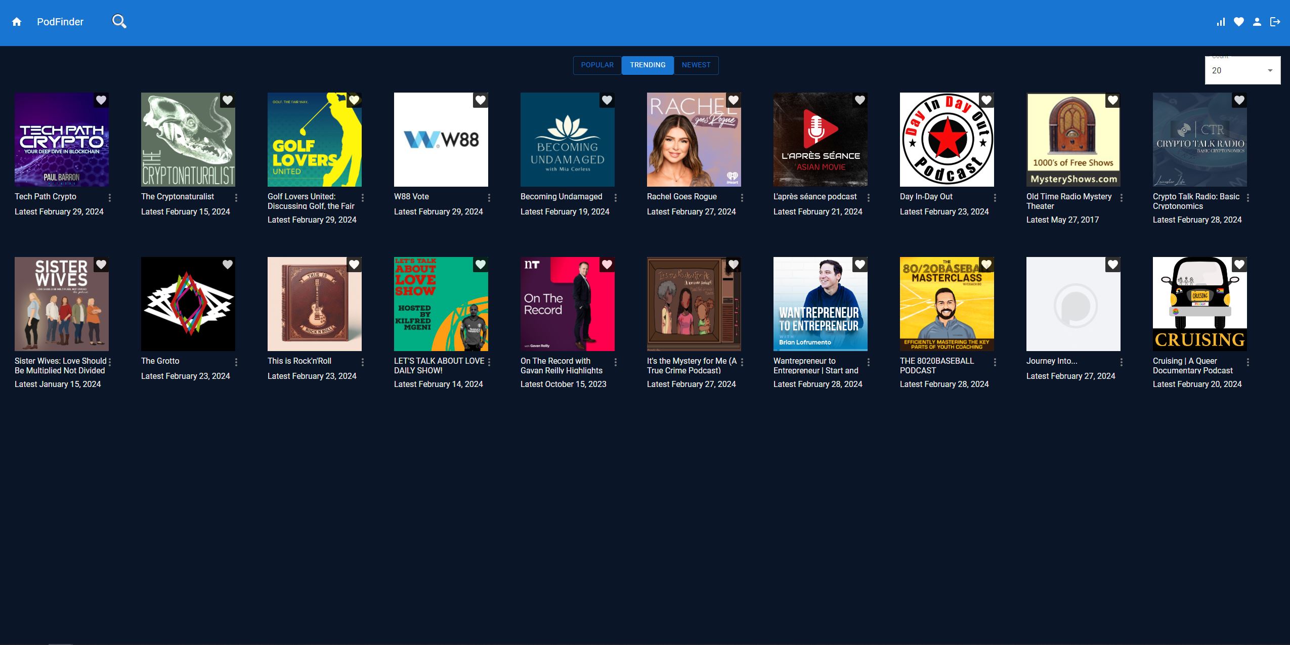
Task: Open three-dot menu for The Grotto
Action: (236, 362)
